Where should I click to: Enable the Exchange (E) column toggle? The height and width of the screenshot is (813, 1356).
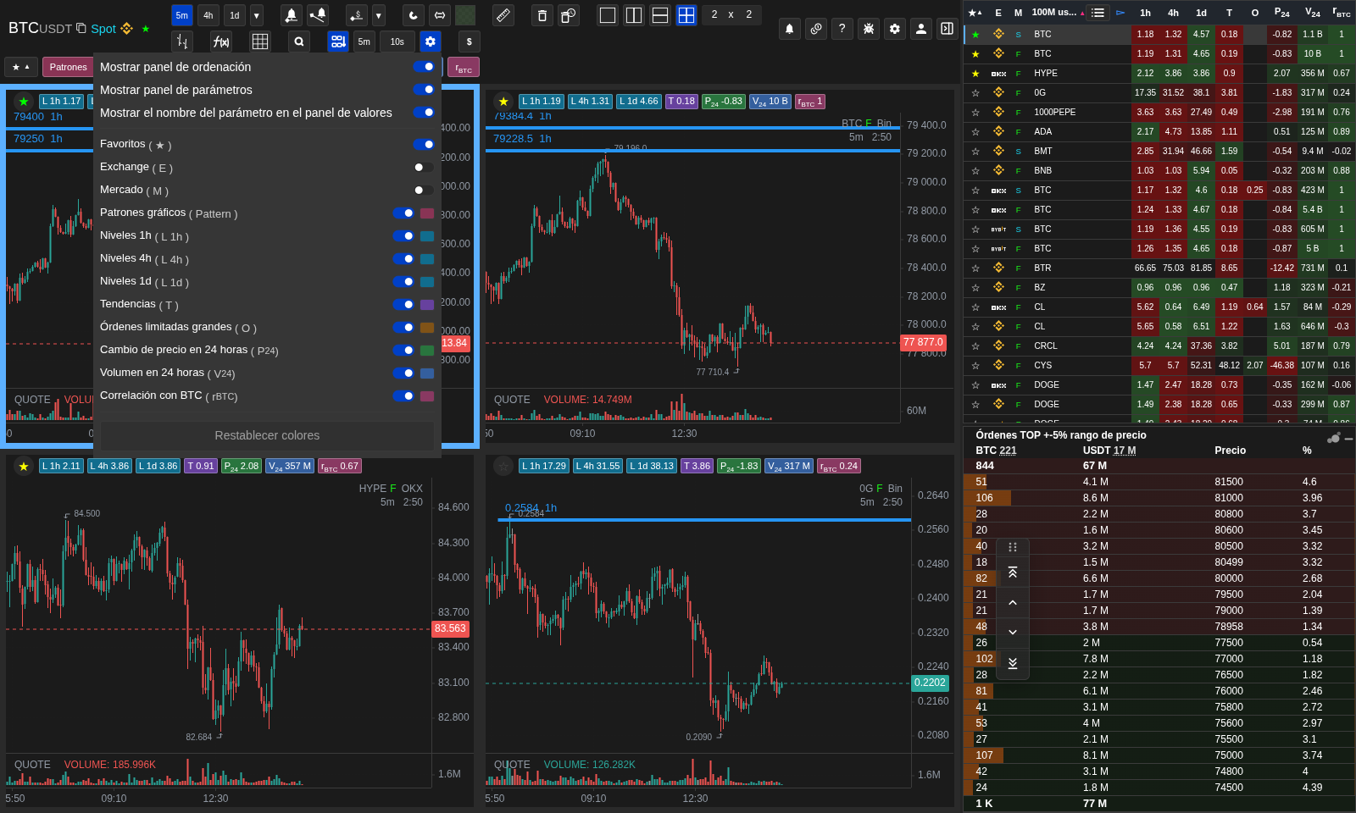pyautogui.click(x=424, y=168)
